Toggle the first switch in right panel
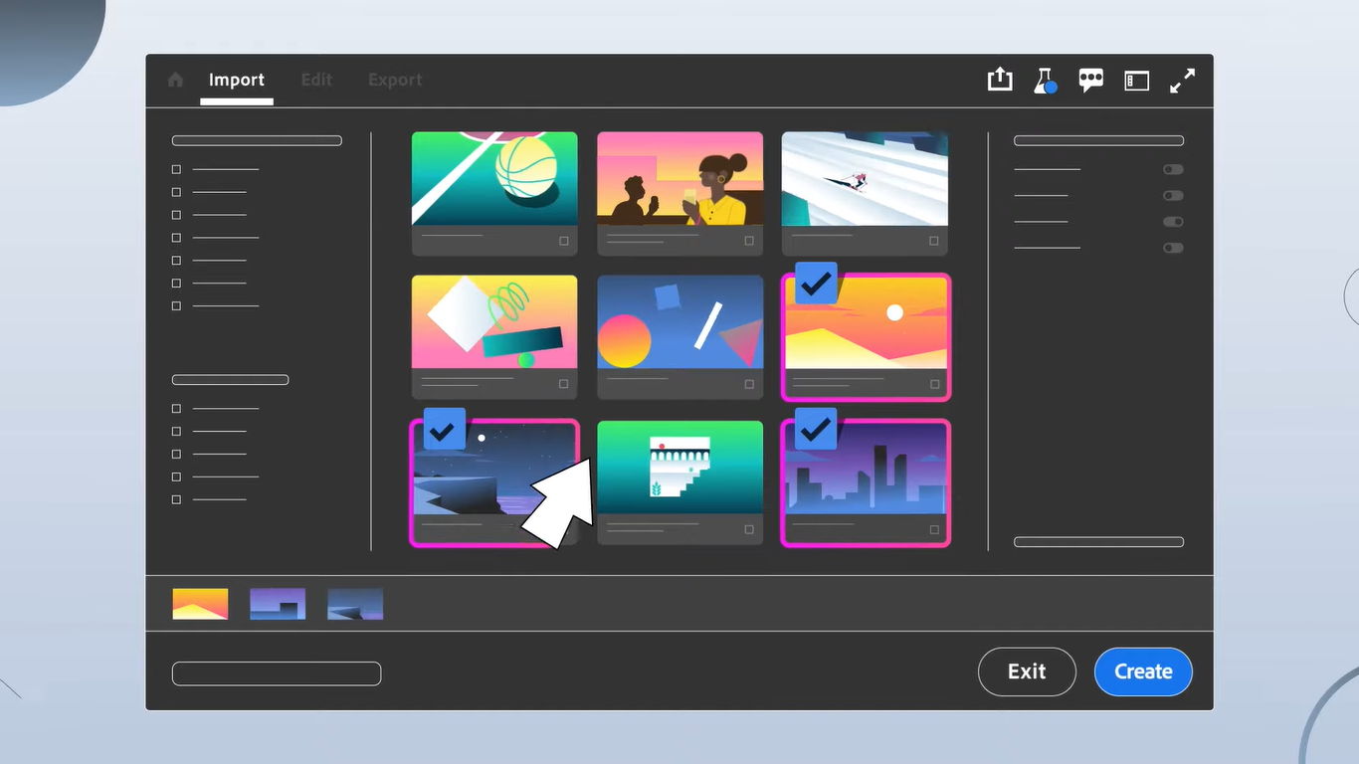 (1173, 170)
